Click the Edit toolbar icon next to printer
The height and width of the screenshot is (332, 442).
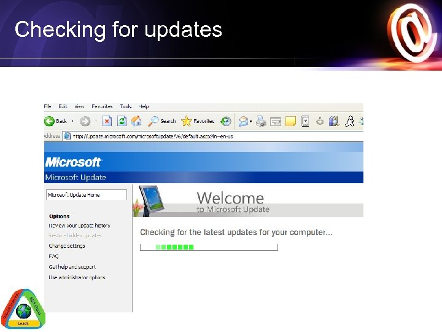pos(276,122)
